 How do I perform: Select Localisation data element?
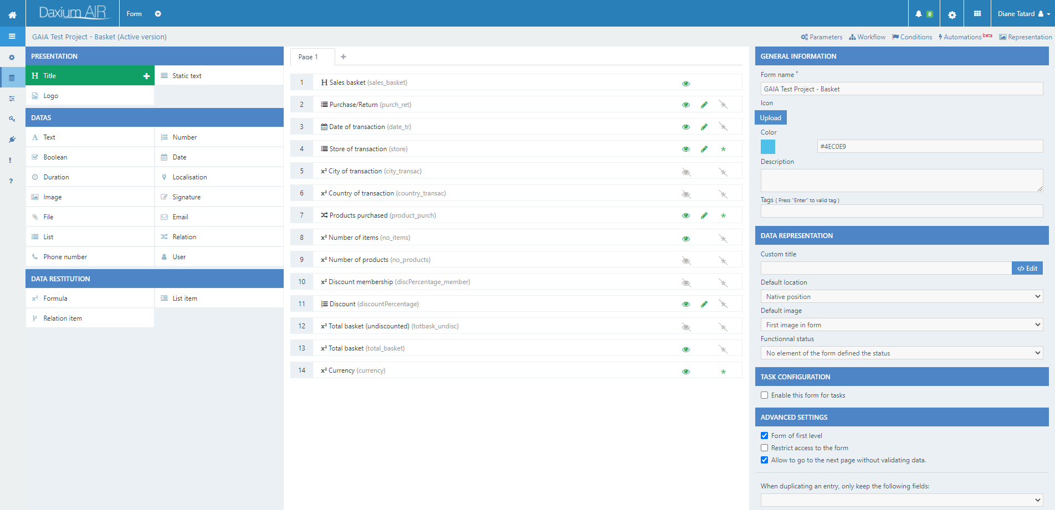pos(219,177)
